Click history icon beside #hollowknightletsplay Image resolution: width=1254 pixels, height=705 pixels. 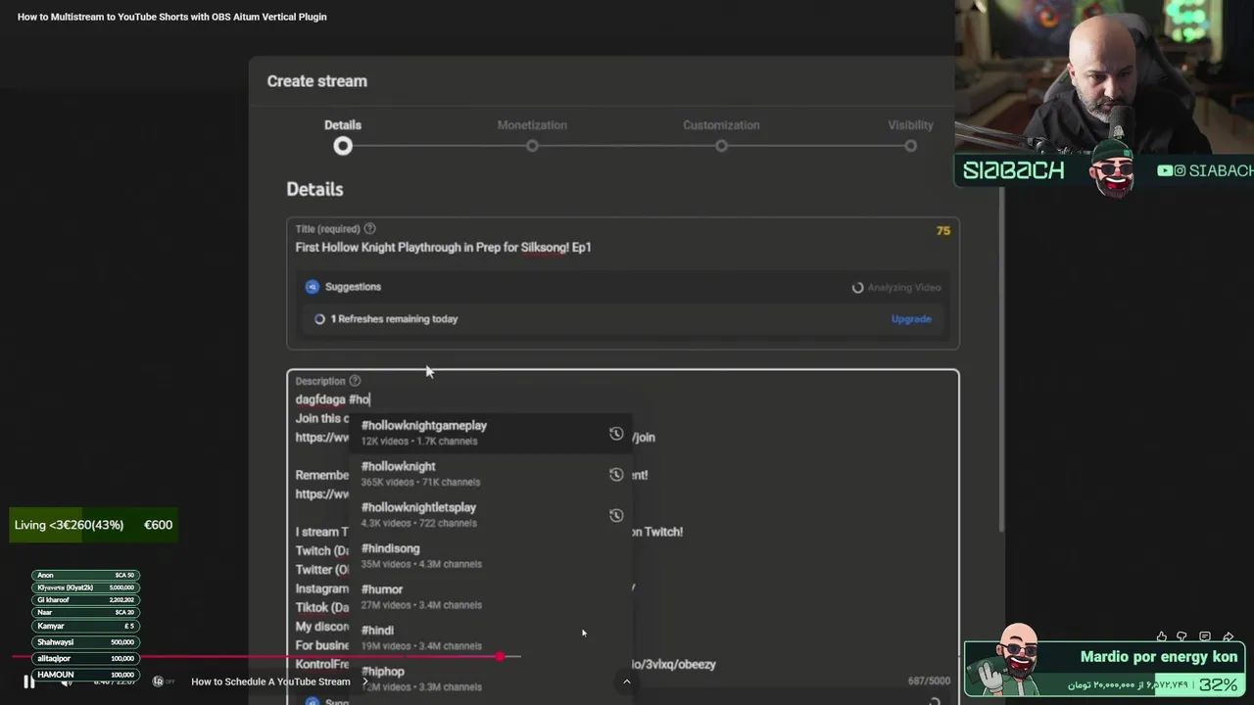coord(616,515)
